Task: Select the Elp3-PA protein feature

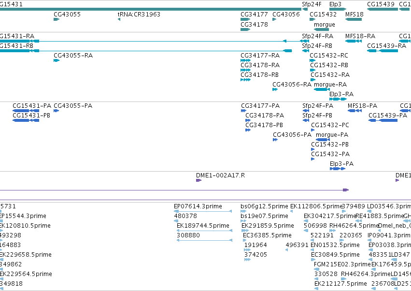Action: (338, 169)
